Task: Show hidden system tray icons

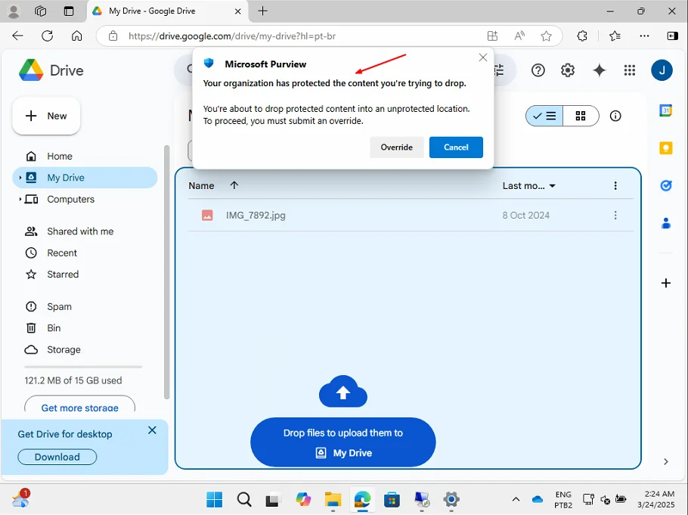Action: click(x=516, y=499)
